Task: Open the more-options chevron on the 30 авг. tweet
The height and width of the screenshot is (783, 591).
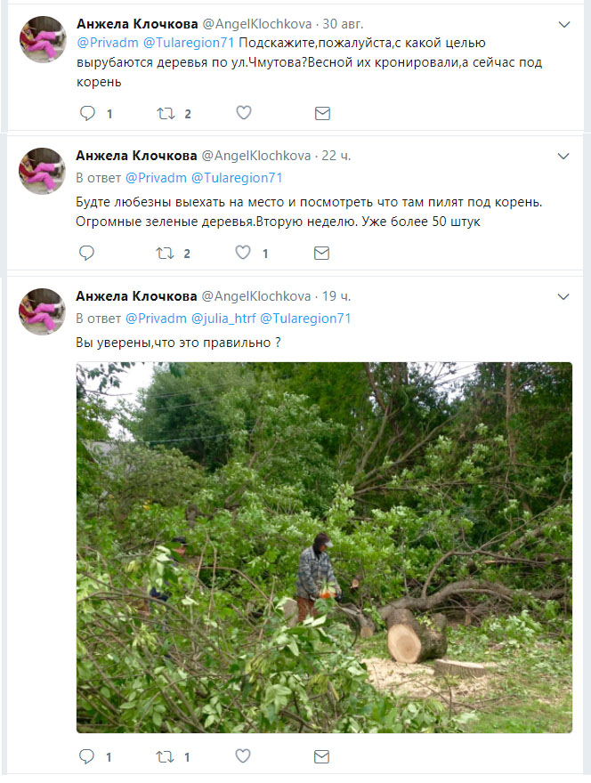Action: 563,24
